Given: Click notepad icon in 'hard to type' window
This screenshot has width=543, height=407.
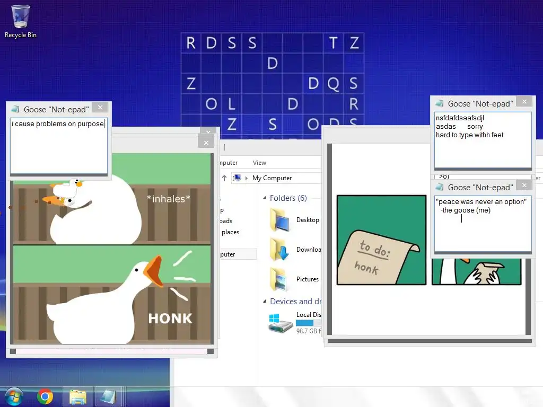Looking at the screenshot, I should pyautogui.click(x=440, y=103).
